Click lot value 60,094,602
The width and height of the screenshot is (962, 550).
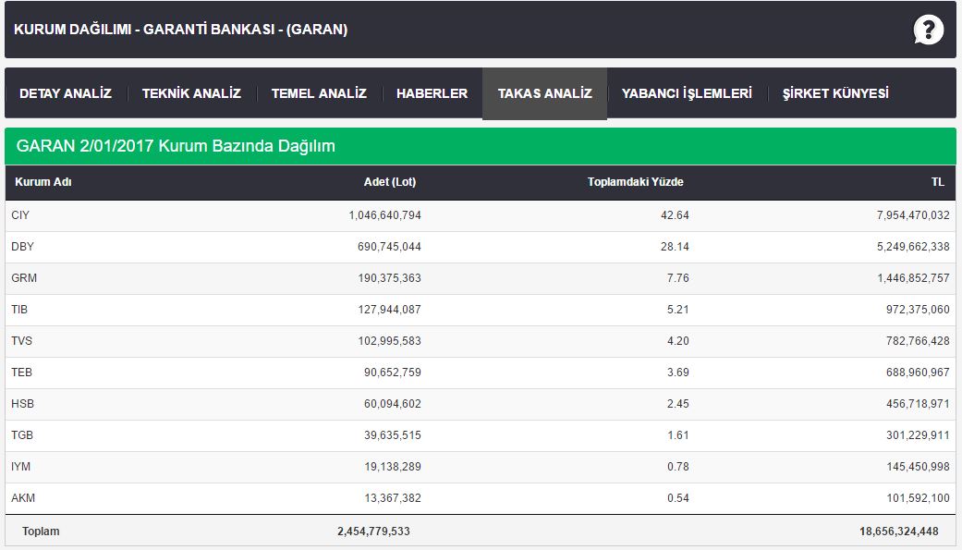pyautogui.click(x=392, y=403)
